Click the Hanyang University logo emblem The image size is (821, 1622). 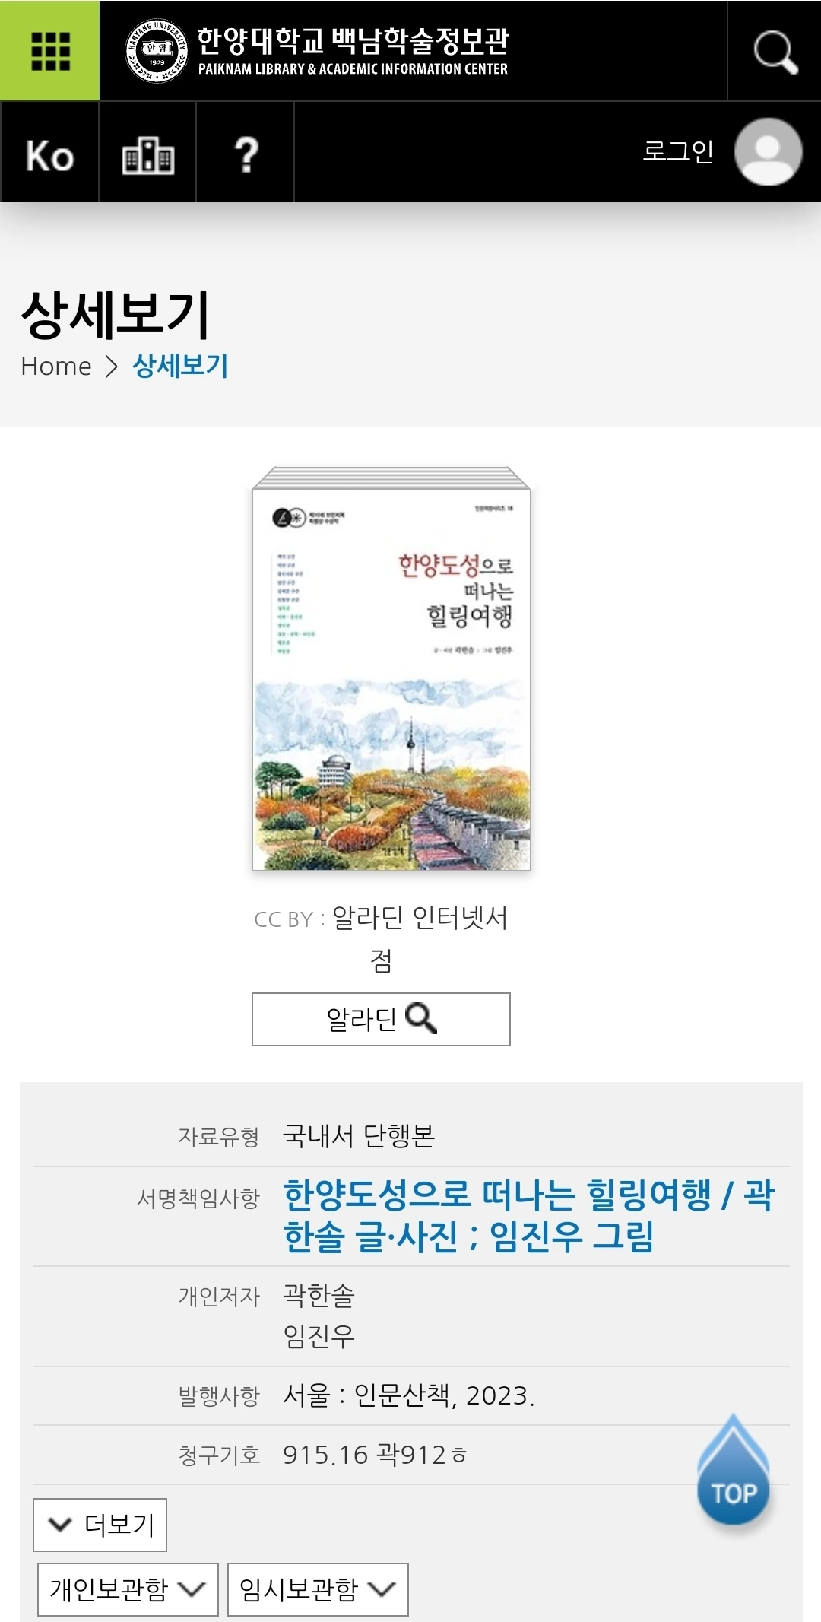[156, 51]
